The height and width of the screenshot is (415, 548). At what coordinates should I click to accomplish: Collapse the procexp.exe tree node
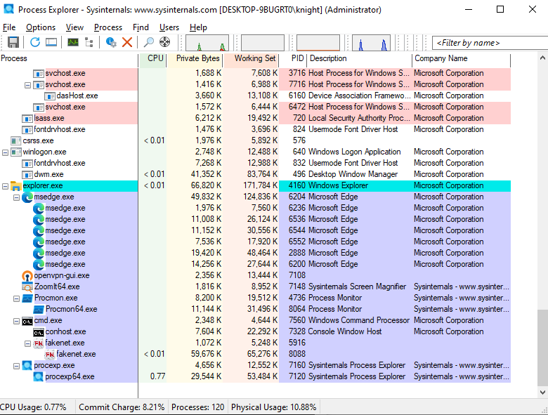[16, 366]
